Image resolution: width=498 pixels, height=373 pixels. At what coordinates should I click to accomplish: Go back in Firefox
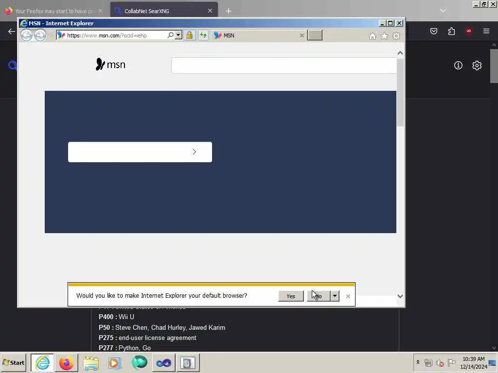coord(12,31)
